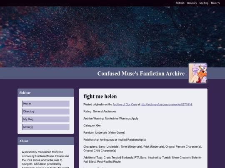
Task: Select More(?) in the sidebar
Action: [46, 127]
